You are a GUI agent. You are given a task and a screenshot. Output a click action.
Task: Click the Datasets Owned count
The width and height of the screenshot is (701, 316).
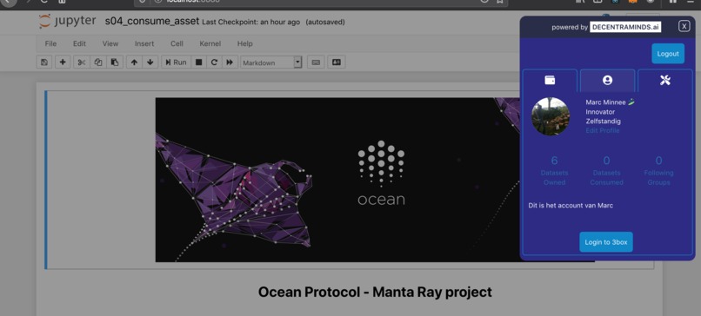coord(554,161)
